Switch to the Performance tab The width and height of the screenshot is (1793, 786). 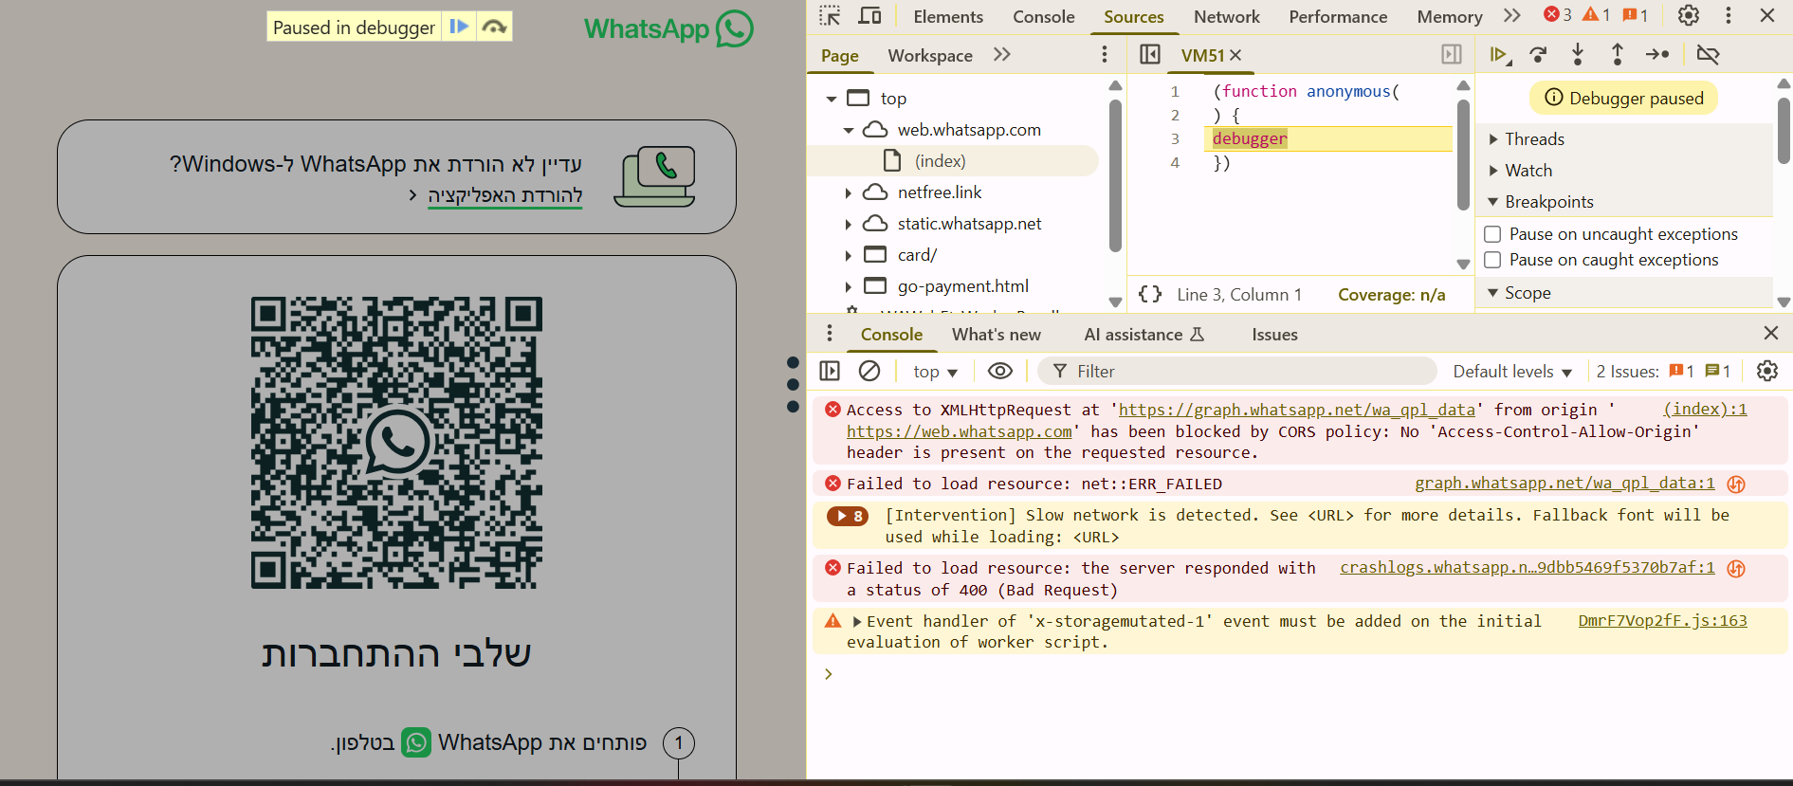pos(1338,16)
